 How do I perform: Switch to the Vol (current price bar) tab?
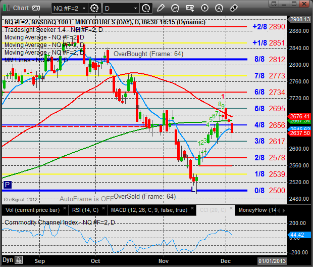pyautogui.click(x=32, y=210)
